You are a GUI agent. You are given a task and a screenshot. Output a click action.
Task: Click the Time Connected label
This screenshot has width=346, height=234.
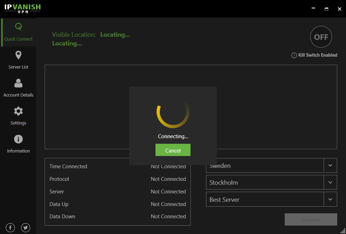click(x=68, y=166)
